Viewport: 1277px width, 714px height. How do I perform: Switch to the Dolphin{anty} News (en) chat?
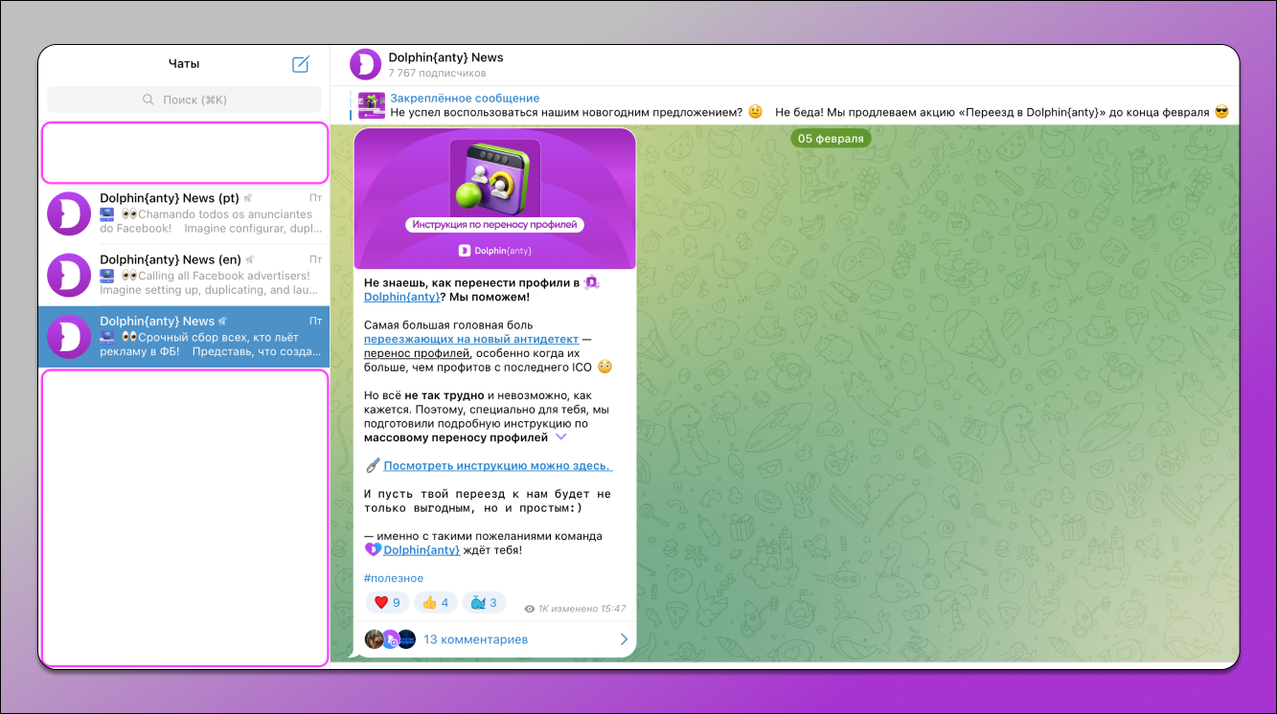pyautogui.click(x=183, y=275)
